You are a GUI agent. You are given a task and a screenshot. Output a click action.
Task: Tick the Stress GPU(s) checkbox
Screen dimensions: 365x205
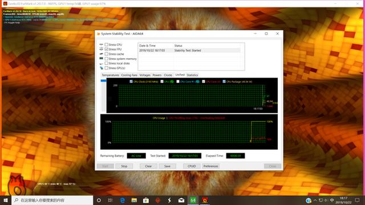click(107, 68)
